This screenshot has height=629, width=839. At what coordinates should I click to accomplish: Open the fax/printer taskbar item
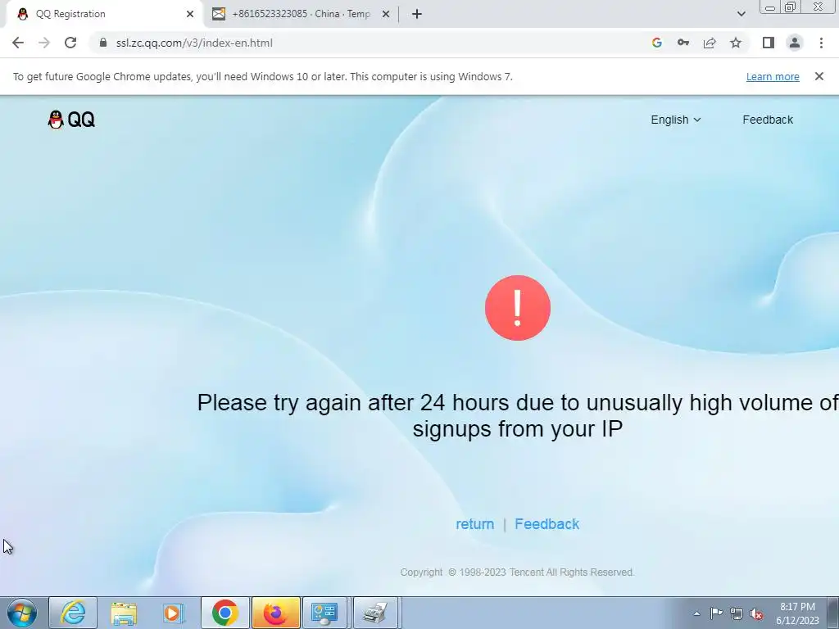[375, 613]
